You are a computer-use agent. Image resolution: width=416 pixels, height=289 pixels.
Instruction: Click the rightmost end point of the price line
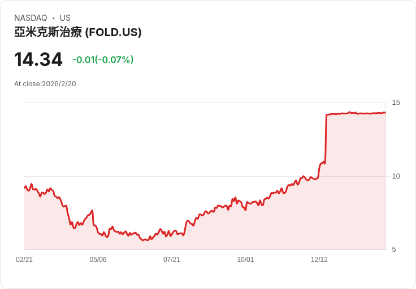point(385,113)
